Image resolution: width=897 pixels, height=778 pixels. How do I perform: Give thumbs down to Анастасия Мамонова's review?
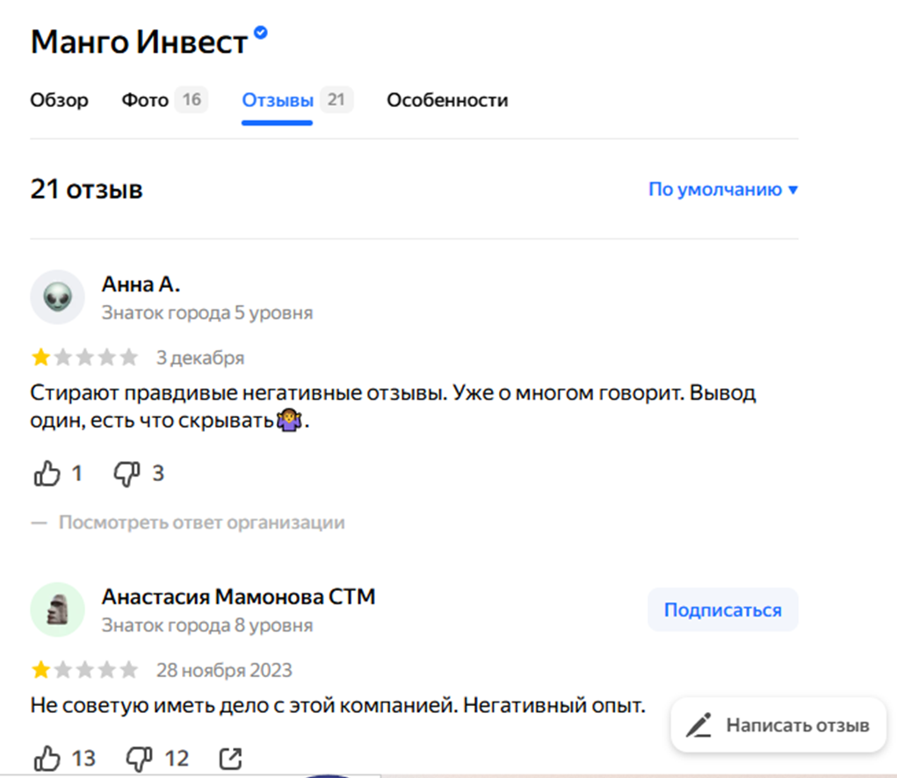(139, 757)
